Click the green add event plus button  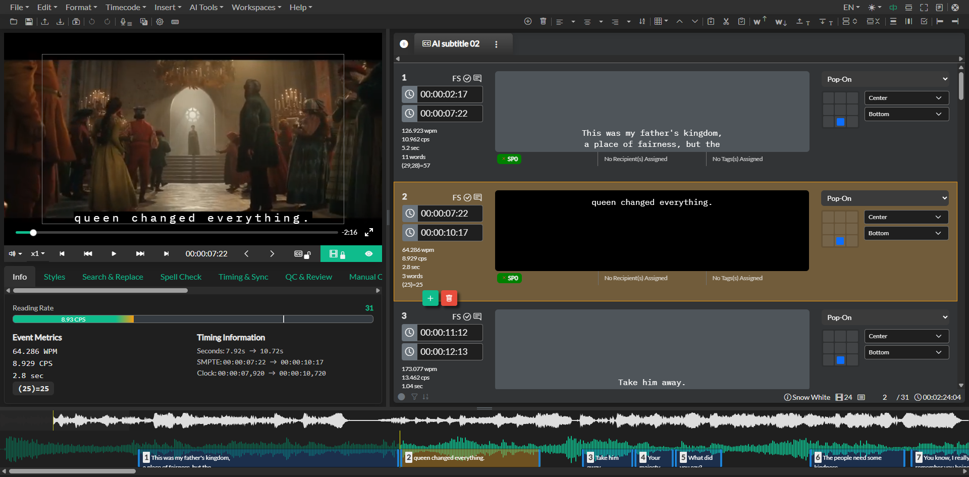[430, 298]
